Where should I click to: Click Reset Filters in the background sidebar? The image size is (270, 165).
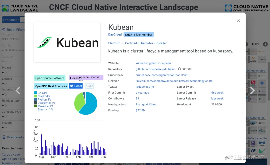point(14,30)
